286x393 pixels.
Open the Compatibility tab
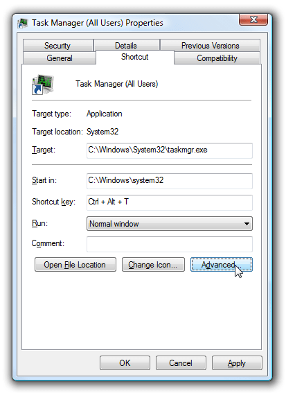[217, 58]
